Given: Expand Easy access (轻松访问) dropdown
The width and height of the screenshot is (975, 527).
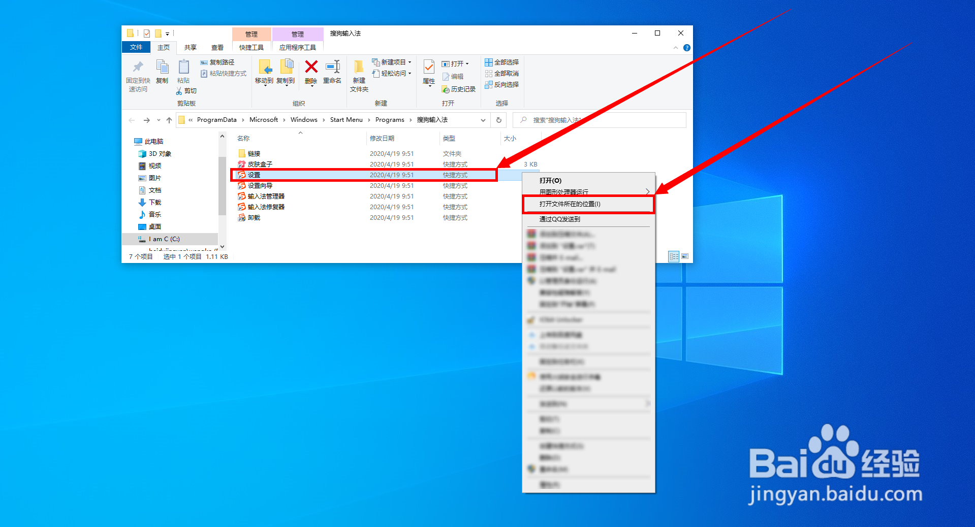Looking at the screenshot, I should (391, 74).
